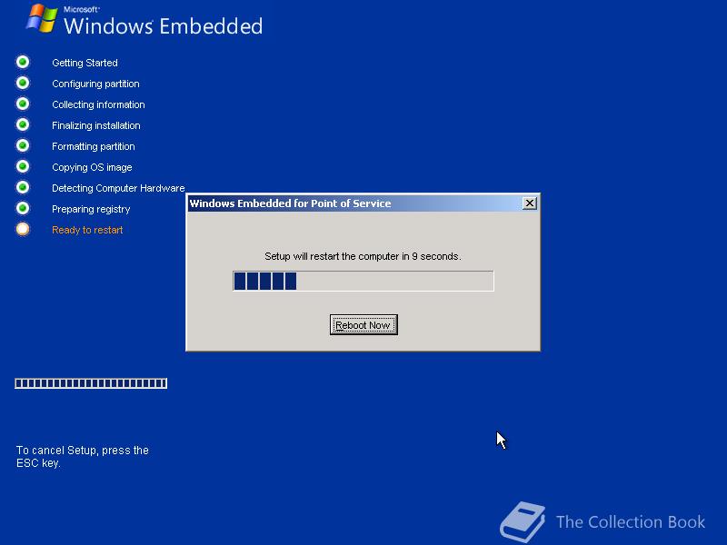Click the 'Collecting information' step text

click(x=98, y=104)
